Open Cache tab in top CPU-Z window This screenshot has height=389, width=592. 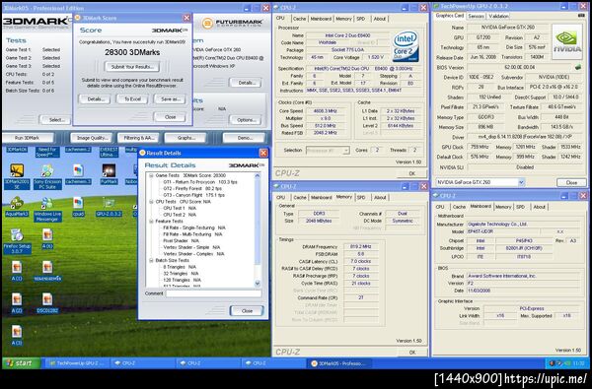(x=299, y=19)
